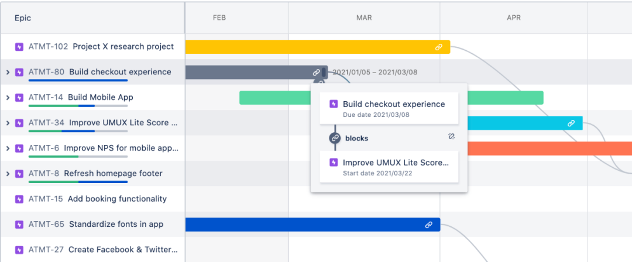Expand the ATMT-14 Build Mobile App row
This screenshot has width=632, height=262.
click(7, 98)
